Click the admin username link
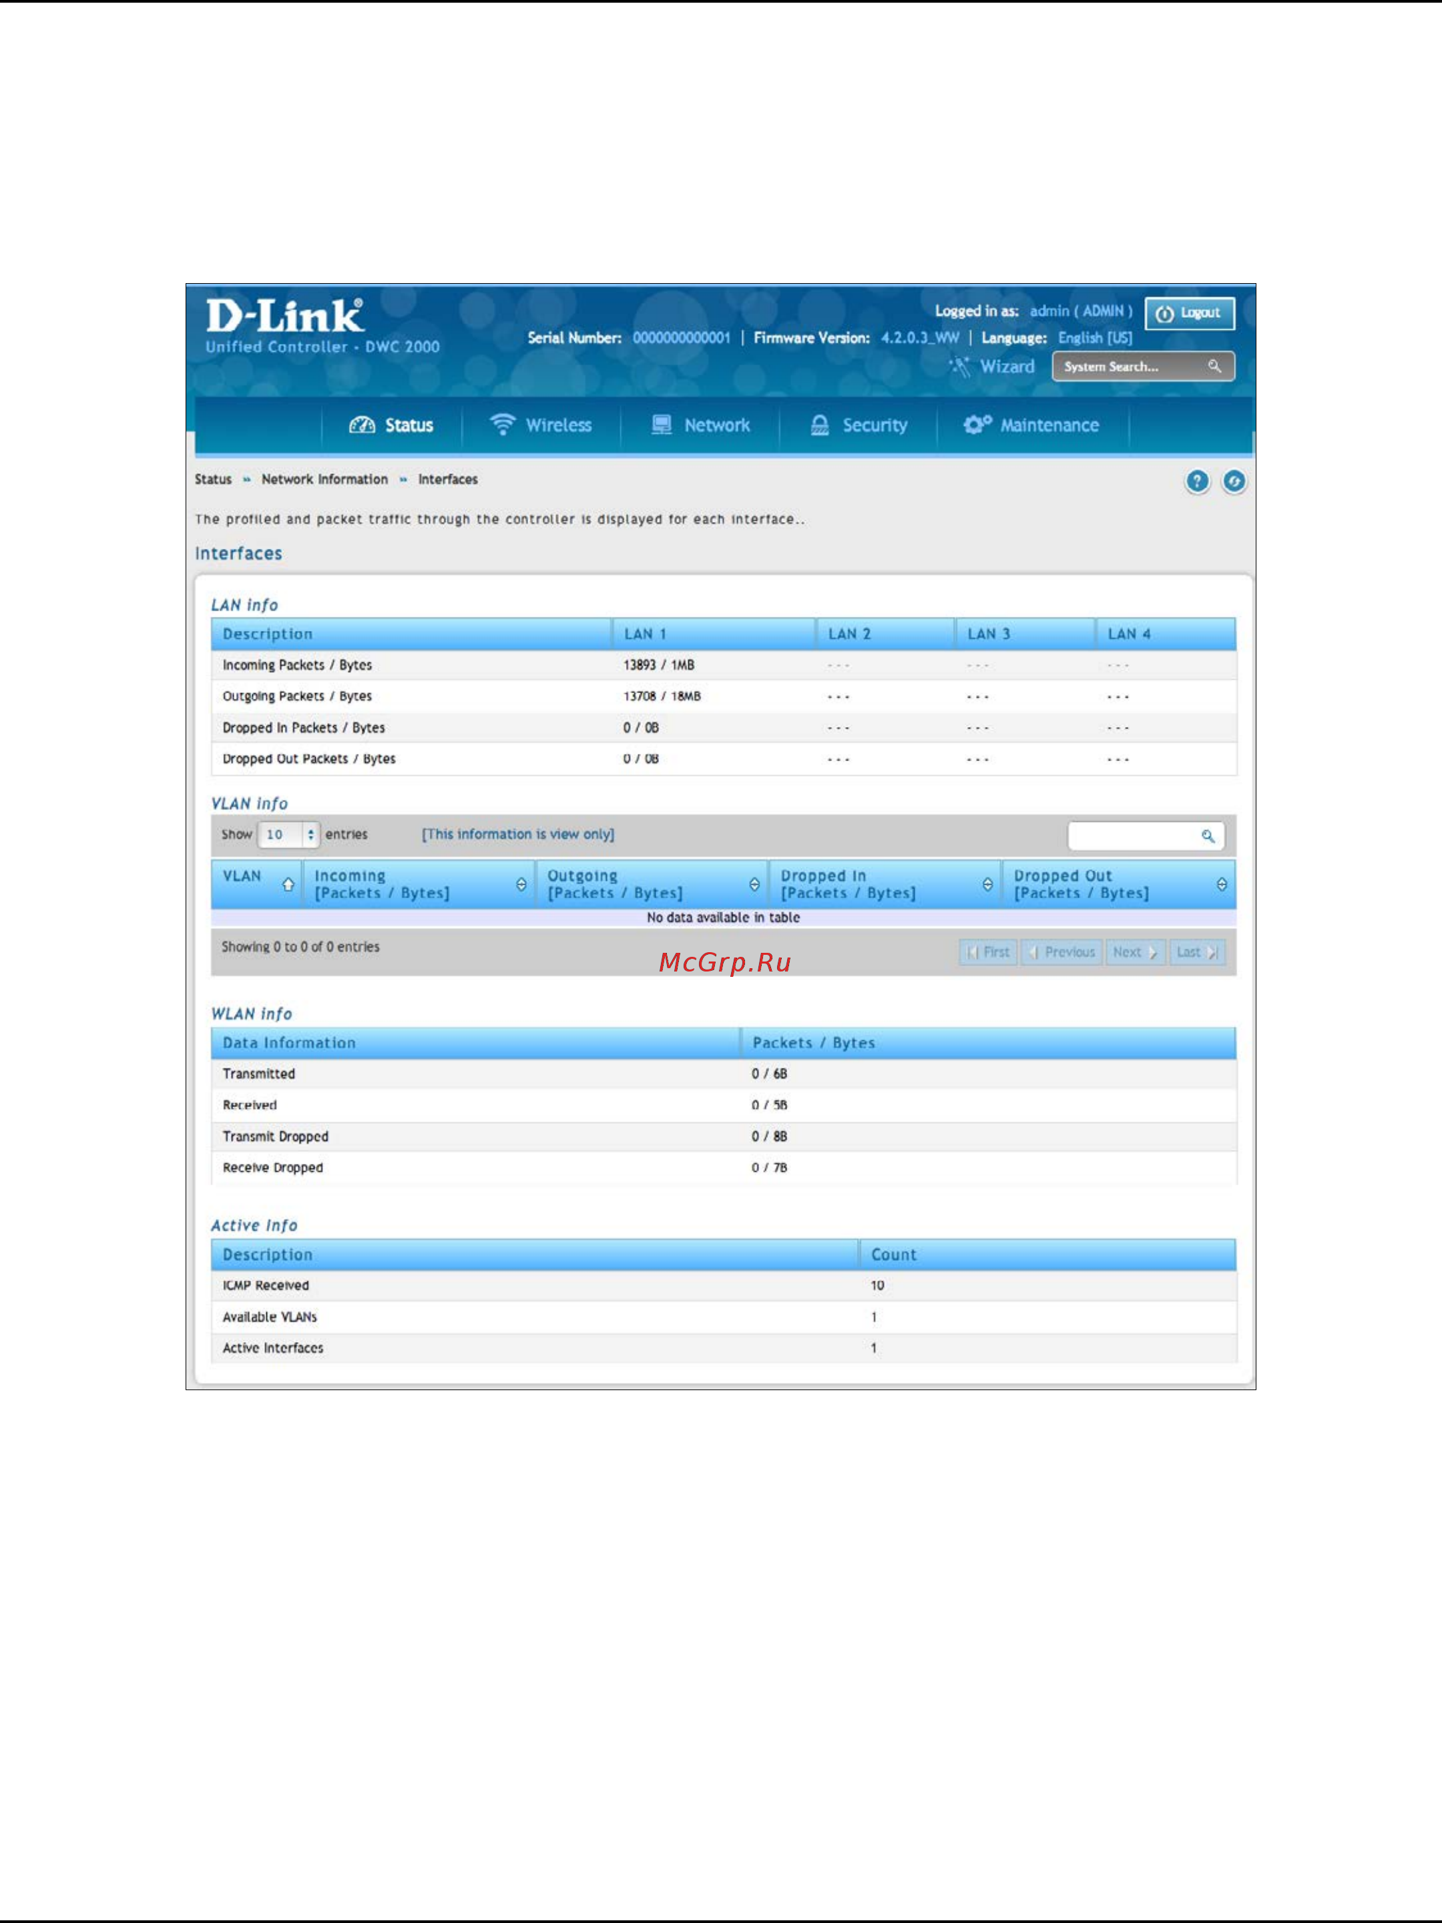Image resolution: width=1442 pixels, height=1923 pixels. 1080,310
